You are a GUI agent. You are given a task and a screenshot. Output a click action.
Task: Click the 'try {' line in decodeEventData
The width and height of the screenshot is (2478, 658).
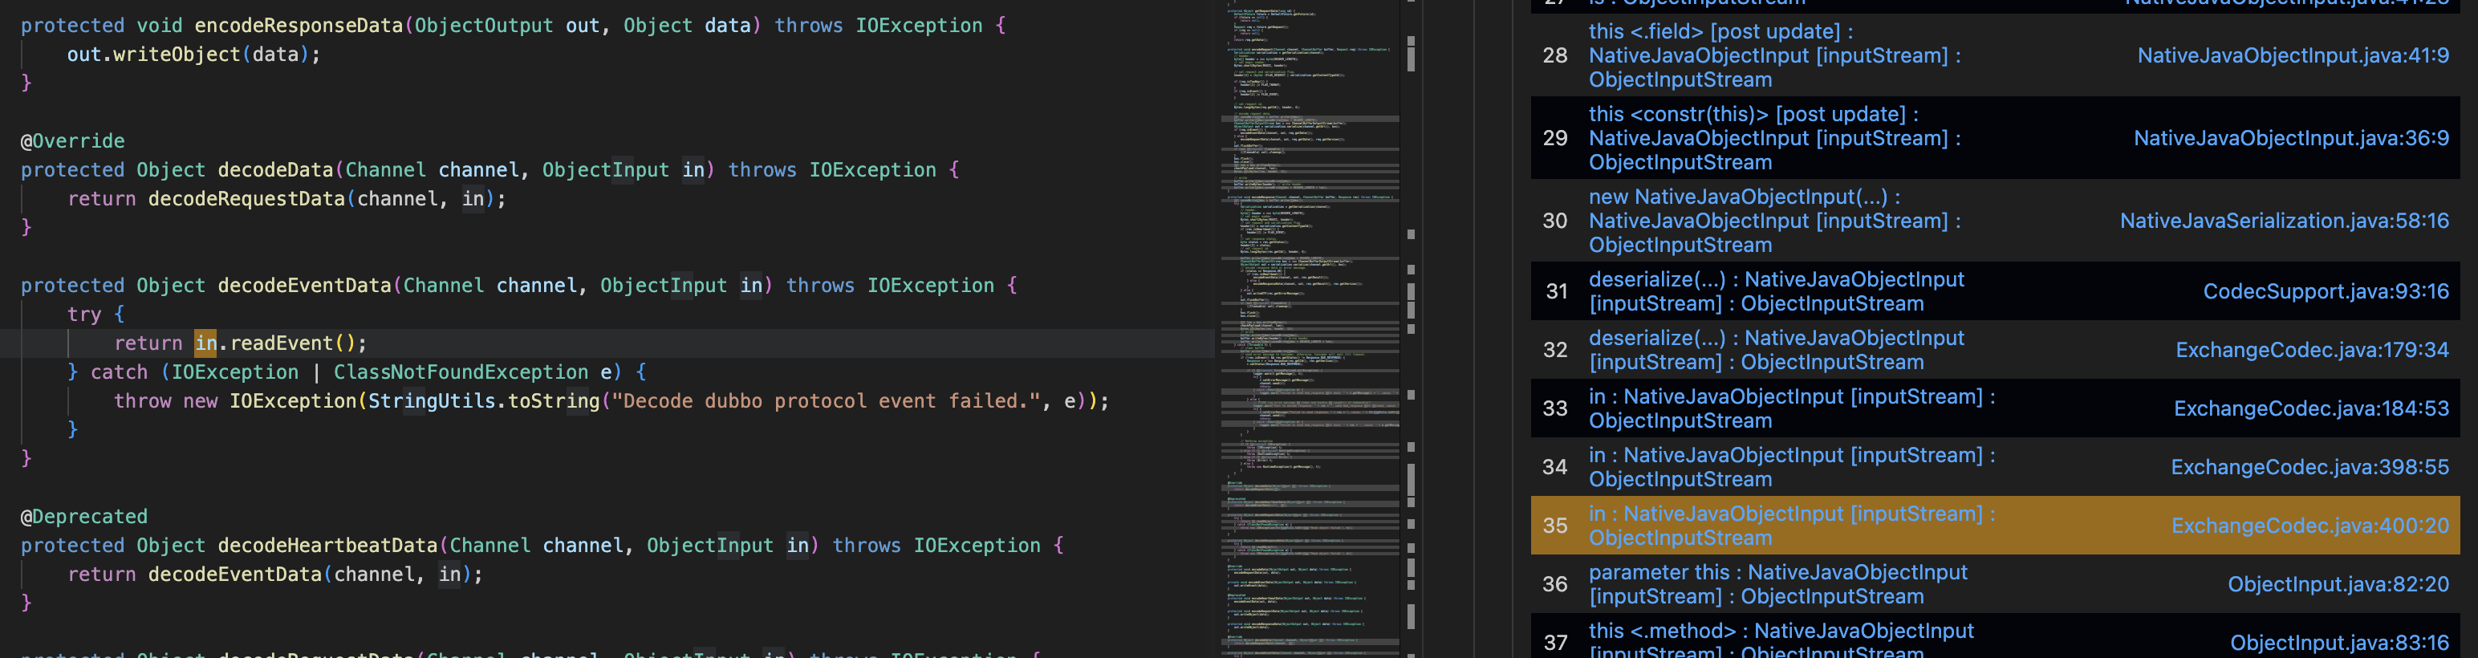pyautogui.click(x=95, y=315)
